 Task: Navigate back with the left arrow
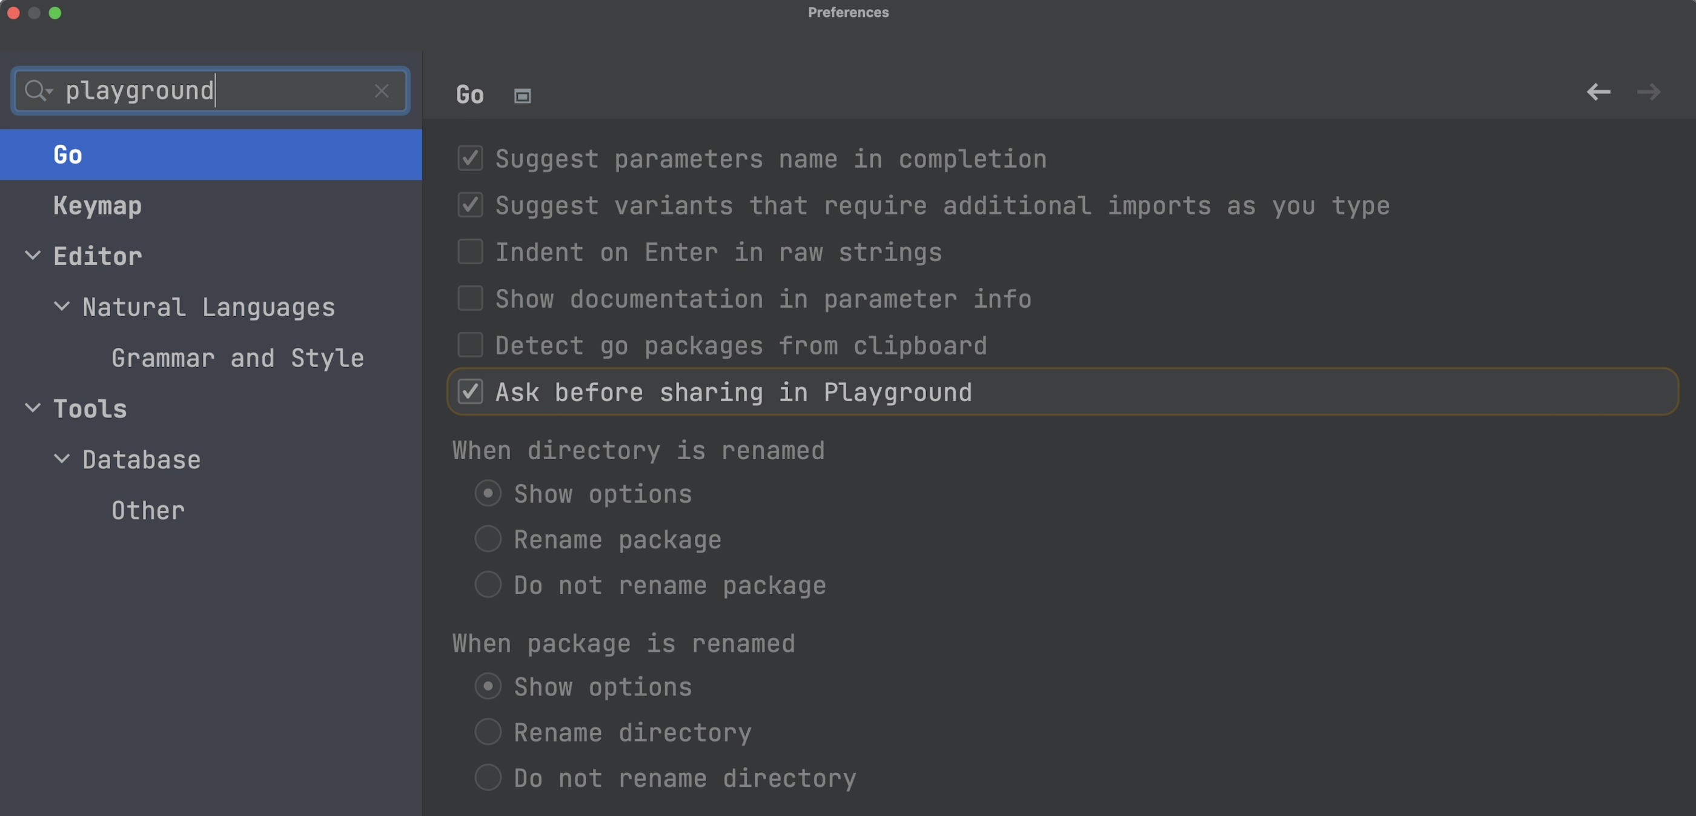[1598, 91]
